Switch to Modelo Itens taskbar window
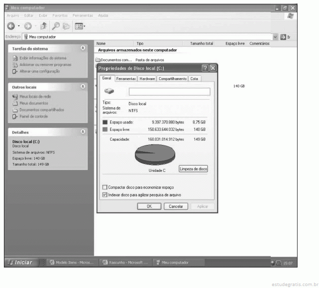Viewport: 319px width, 288px height. pos(72,262)
